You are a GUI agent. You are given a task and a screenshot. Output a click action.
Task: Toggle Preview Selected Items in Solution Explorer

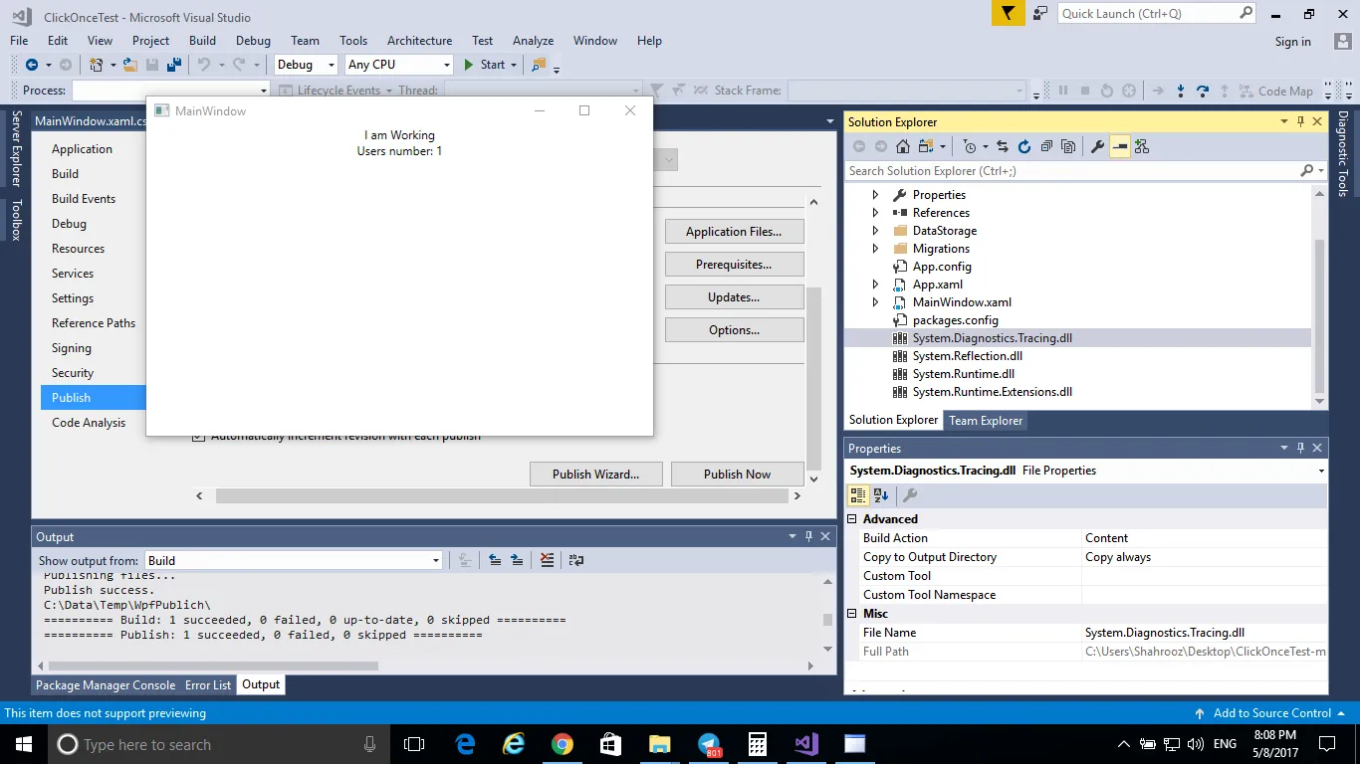click(1120, 146)
